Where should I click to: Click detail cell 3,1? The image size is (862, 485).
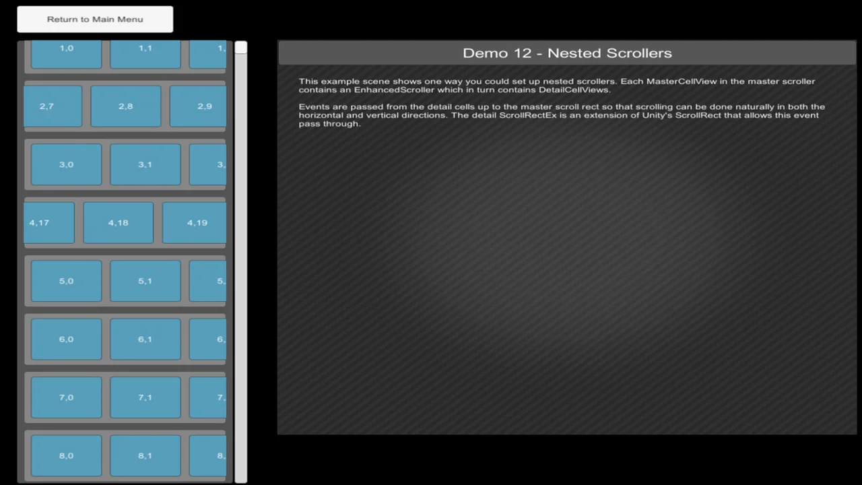coord(145,164)
